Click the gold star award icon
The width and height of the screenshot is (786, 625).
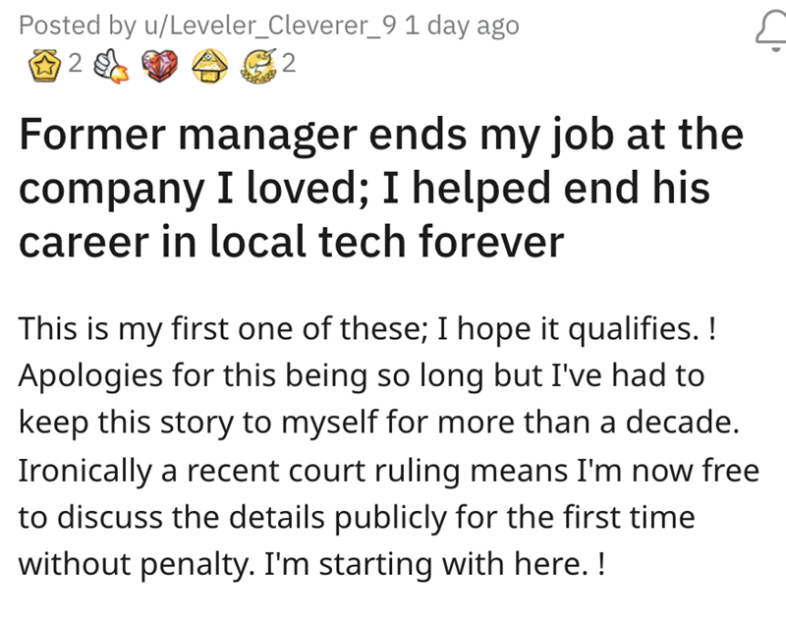[x=44, y=65]
